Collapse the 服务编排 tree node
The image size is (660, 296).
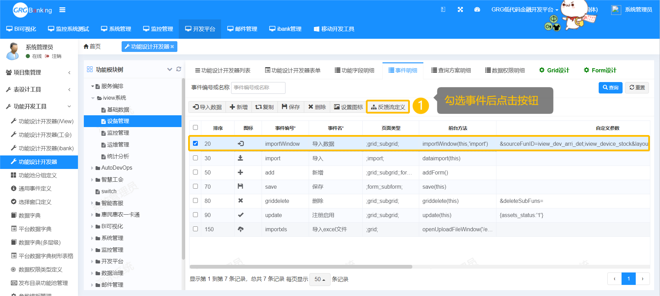[93, 86]
